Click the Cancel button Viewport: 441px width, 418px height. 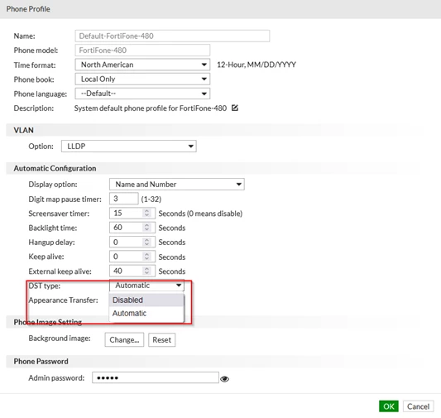418,406
